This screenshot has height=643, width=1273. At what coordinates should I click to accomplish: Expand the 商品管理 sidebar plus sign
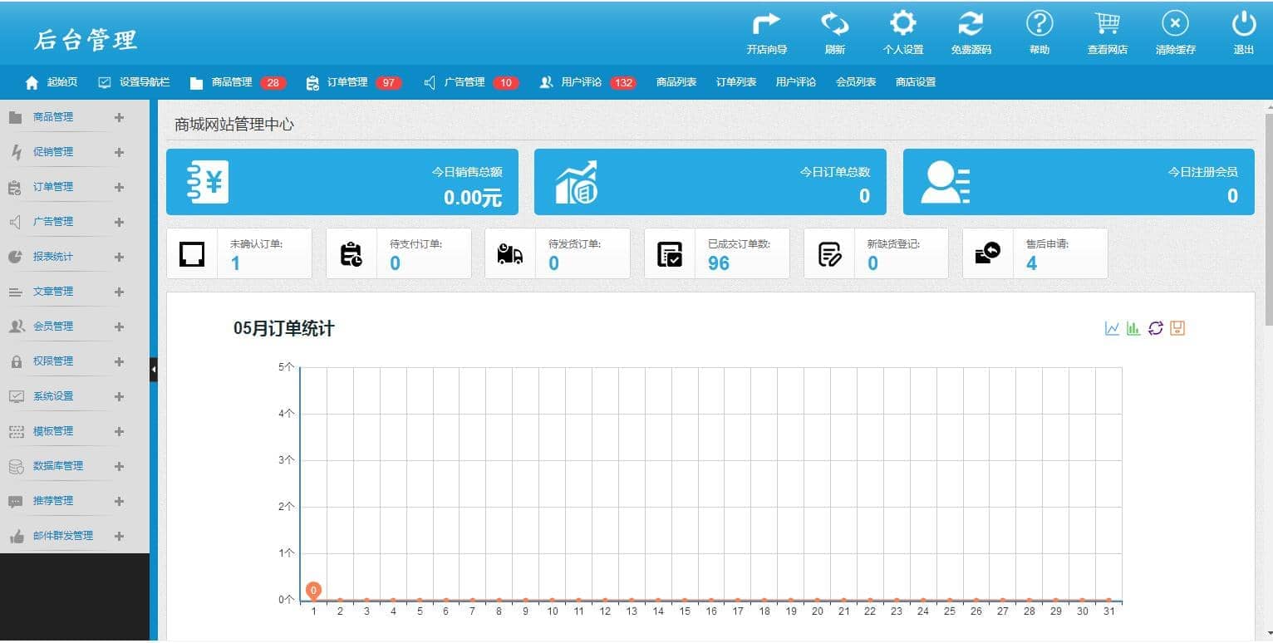(x=119, y=117)
